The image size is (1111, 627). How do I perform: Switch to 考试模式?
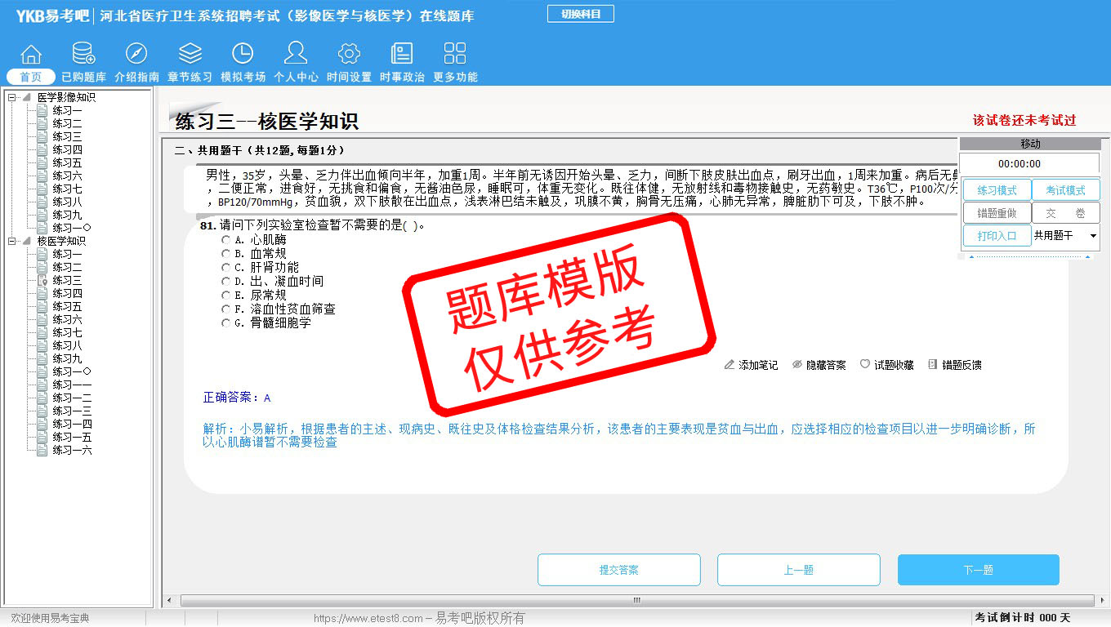[1066, 190]
